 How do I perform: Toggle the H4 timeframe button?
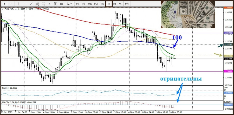coord(108,4)
